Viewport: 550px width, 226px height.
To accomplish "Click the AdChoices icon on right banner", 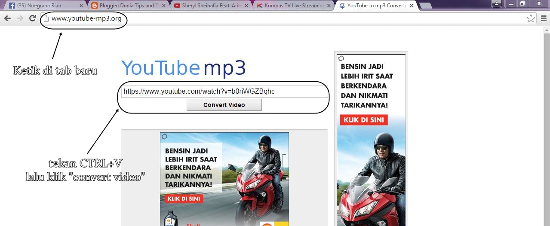I will tap(341, 58).
